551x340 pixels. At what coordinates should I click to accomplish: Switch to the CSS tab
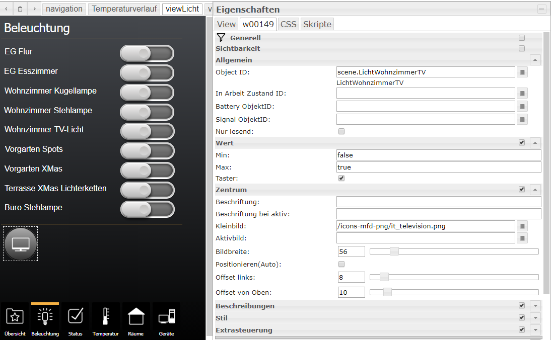click(288, 24)
